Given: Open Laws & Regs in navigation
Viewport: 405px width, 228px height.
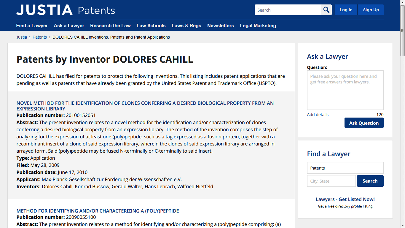Looking at the screenshot, I should point(186,26).
